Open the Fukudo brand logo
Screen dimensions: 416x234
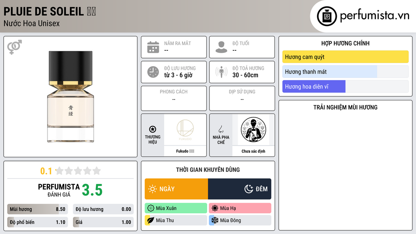(x=185, y=130)
